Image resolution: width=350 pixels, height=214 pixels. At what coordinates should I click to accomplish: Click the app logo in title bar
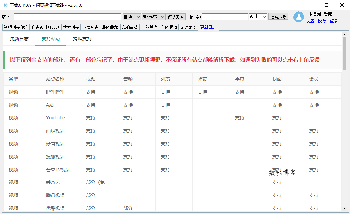(6, 5)
